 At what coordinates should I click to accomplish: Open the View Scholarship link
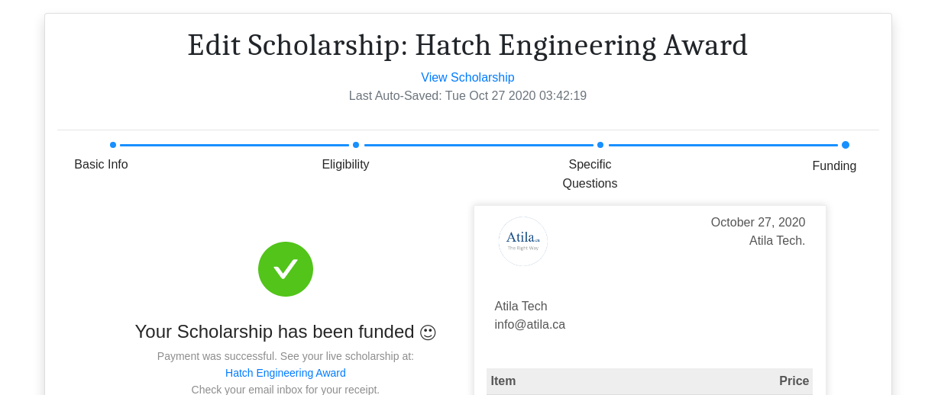point(467,78)
